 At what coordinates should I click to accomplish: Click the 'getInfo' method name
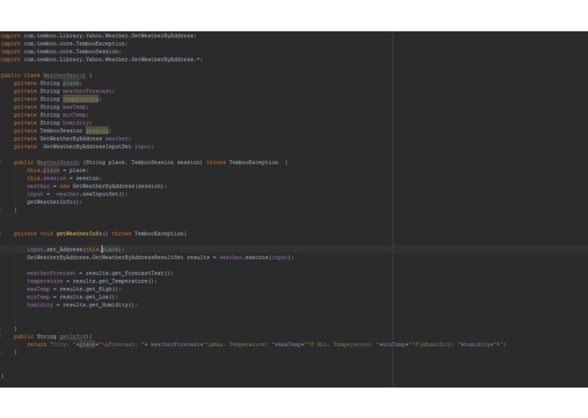coord(71,337)
